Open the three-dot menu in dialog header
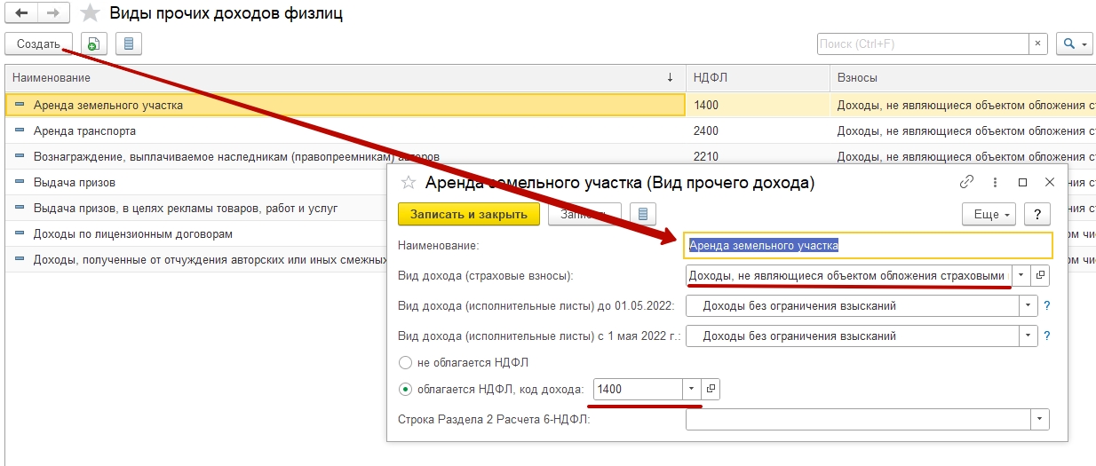The height and width of the screenshot is (466, 1096). tap(995, 182)
